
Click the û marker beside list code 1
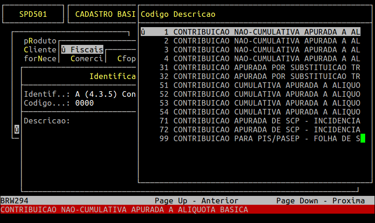[x=143, y=32]
